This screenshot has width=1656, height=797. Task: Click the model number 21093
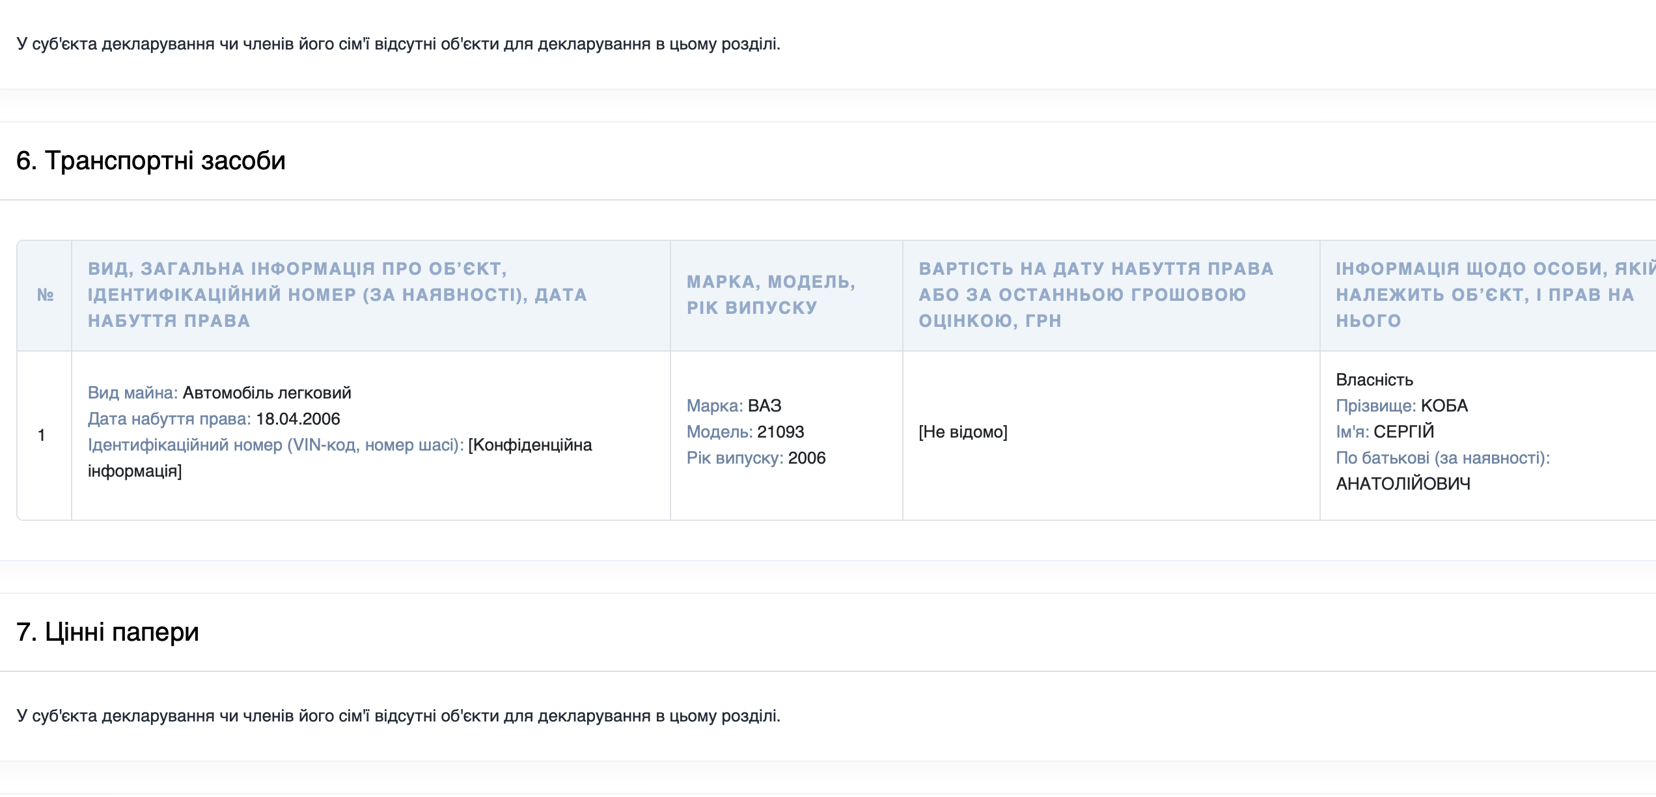click(x=780, y=432)
